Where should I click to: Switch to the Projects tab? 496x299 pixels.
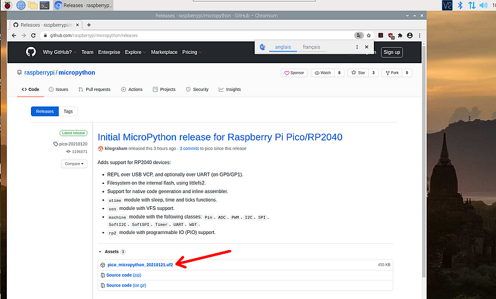tap(164, 89)
